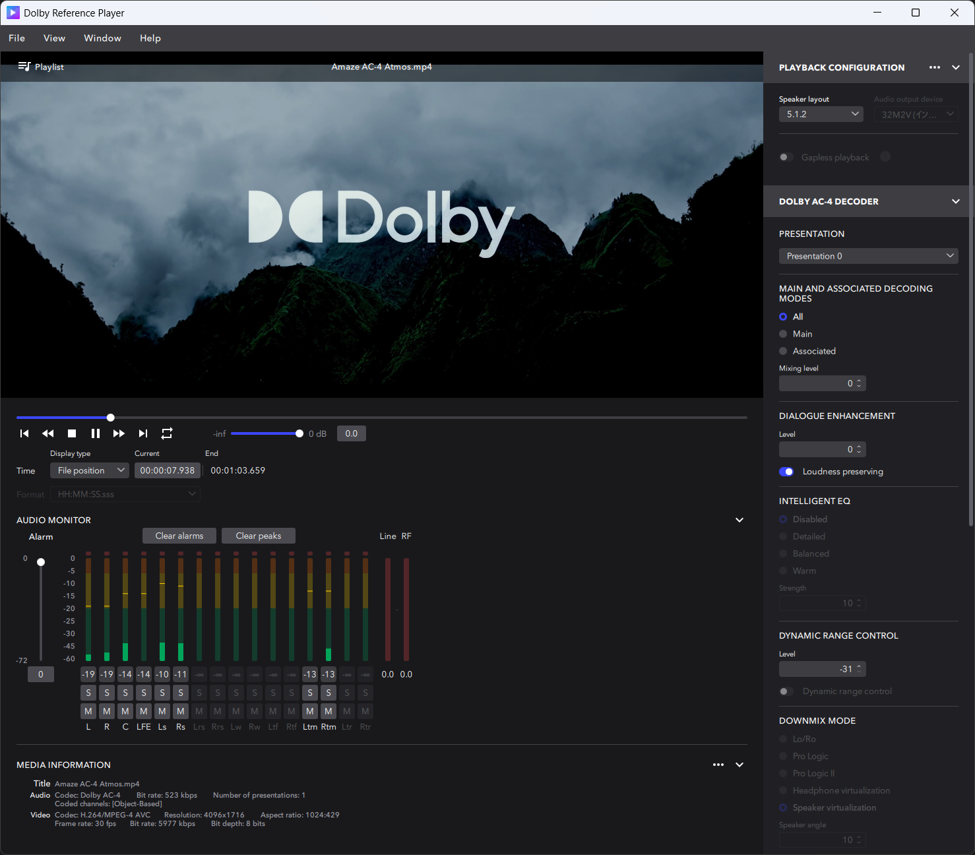Click the rewind button
The width and height of the screenshot is (975, 855).
(48, 433)
